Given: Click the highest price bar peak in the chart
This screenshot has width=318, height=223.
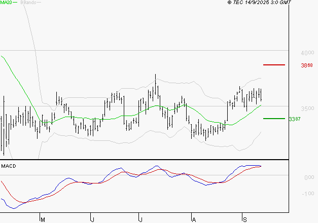Looking at the screenshot, I should point(155,76).
